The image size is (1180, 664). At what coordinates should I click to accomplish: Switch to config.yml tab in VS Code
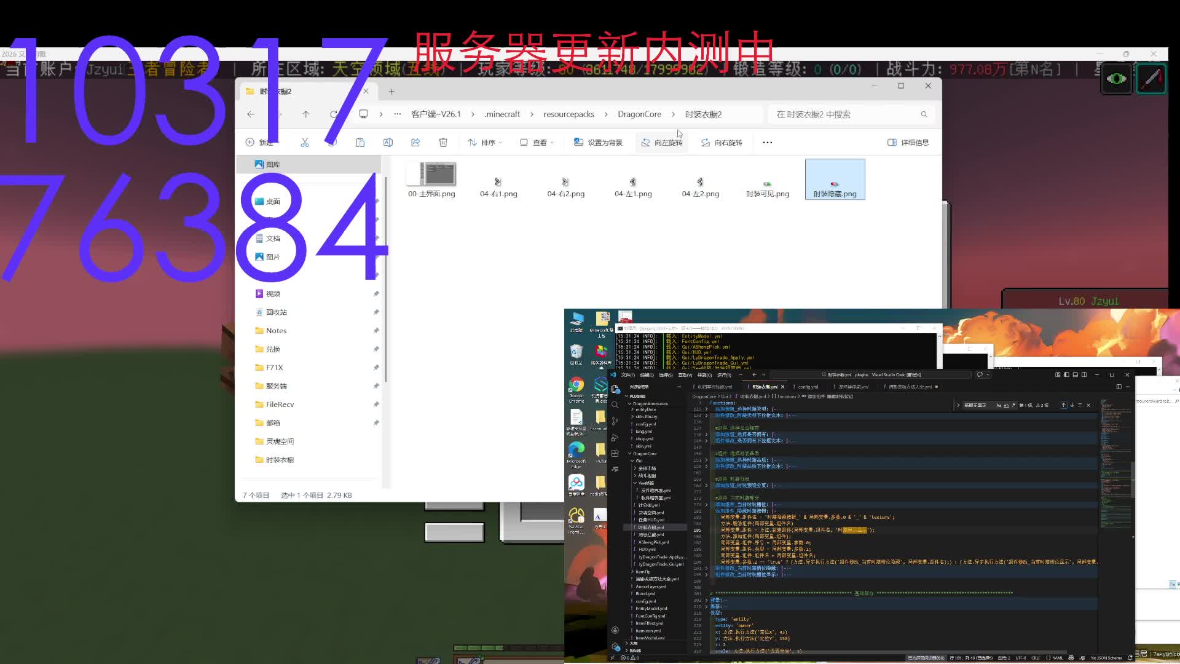tap(808, 387)
